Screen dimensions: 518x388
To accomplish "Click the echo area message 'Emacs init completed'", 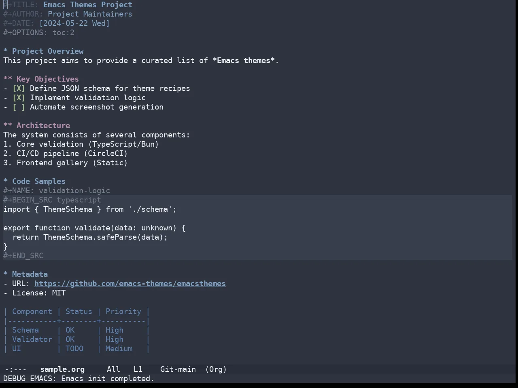I will click(x=108, y=379).
